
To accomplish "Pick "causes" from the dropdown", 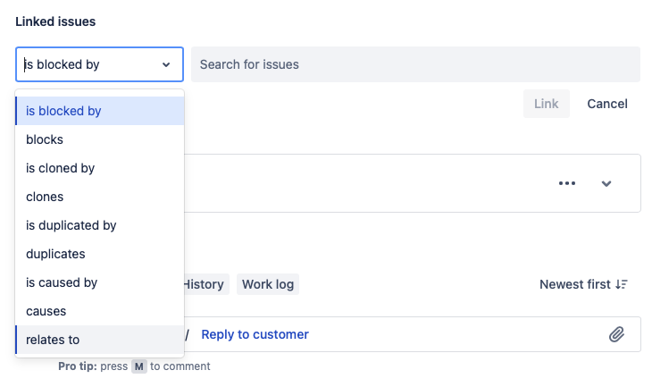I will click(99, 311).
